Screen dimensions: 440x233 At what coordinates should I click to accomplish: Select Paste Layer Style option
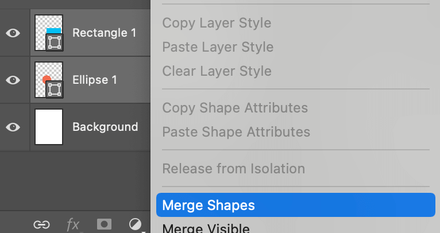pyautogui.click(x=218, y=47)
